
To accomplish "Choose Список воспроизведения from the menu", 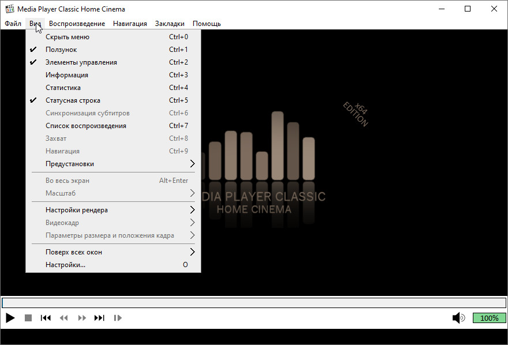I will tap(86, 126).
